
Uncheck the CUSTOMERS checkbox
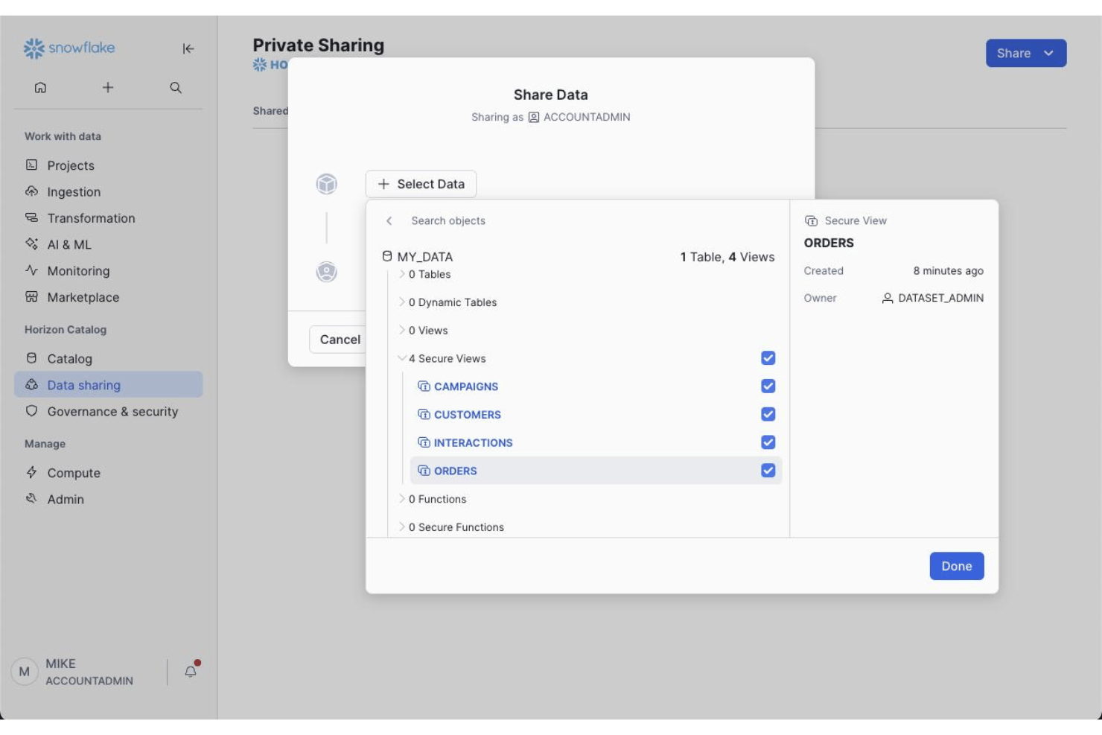tap(768, 414)
